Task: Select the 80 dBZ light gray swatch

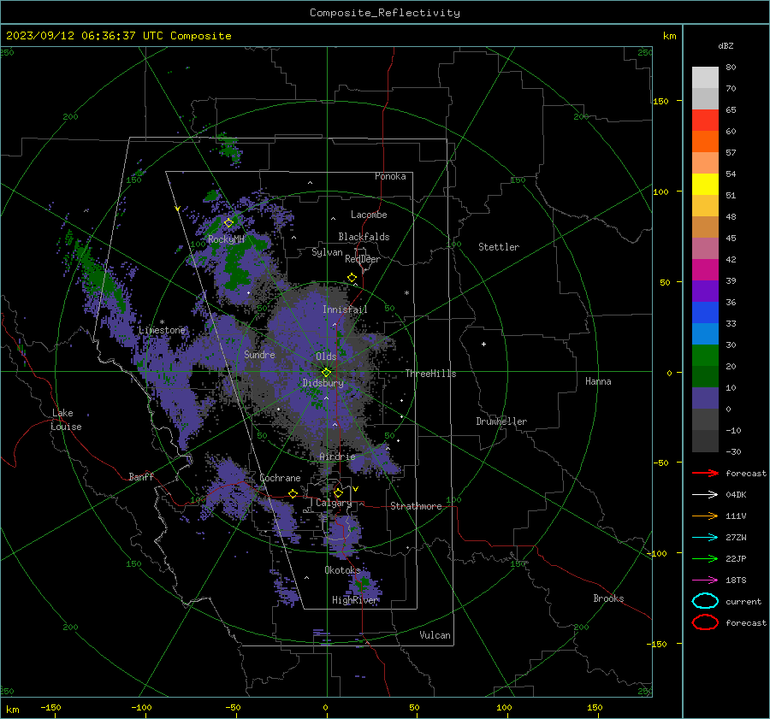Action: point(705,77)
